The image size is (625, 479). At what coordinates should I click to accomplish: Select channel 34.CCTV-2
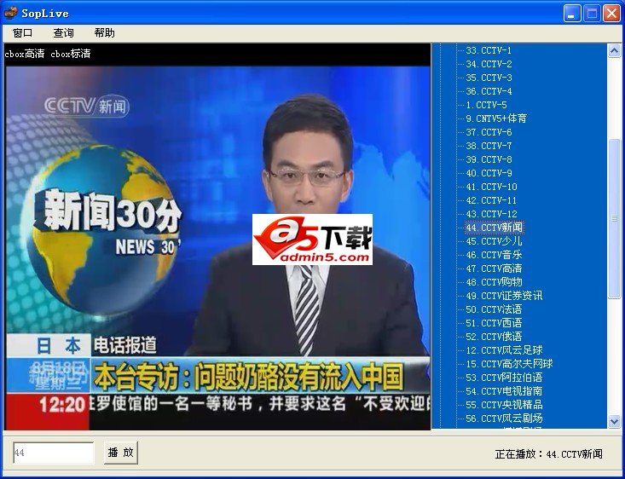tap(489, 64)
